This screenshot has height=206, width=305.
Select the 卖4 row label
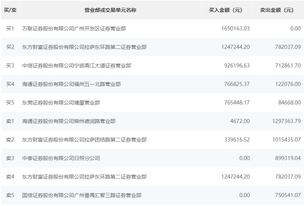pyautogui.click(x=10, y=177)
